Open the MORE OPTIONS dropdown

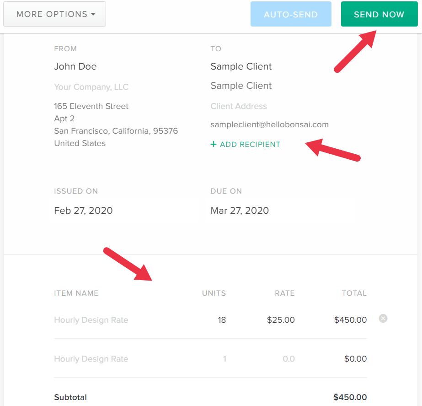pyautogui.click(x=54, y=14)
